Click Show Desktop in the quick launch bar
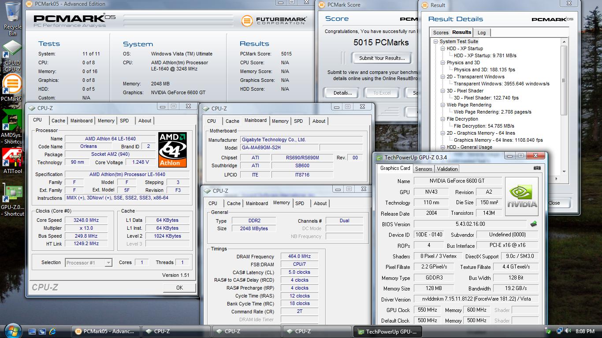The height and width of the screenshot is (338, 602). coord(32,331)
